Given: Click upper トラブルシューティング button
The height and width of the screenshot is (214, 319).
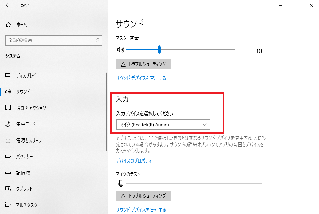Looking at the screenshot, I should click(143, 64).
